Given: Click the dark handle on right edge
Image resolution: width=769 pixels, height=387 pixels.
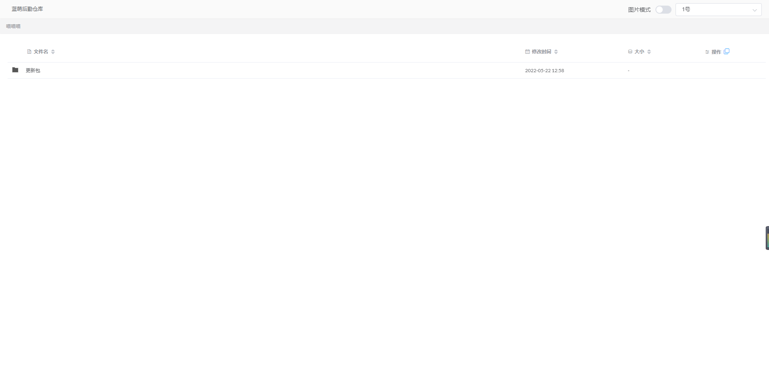Looking at the screenshot, I should pyautogui.click(x=767, y=238).
